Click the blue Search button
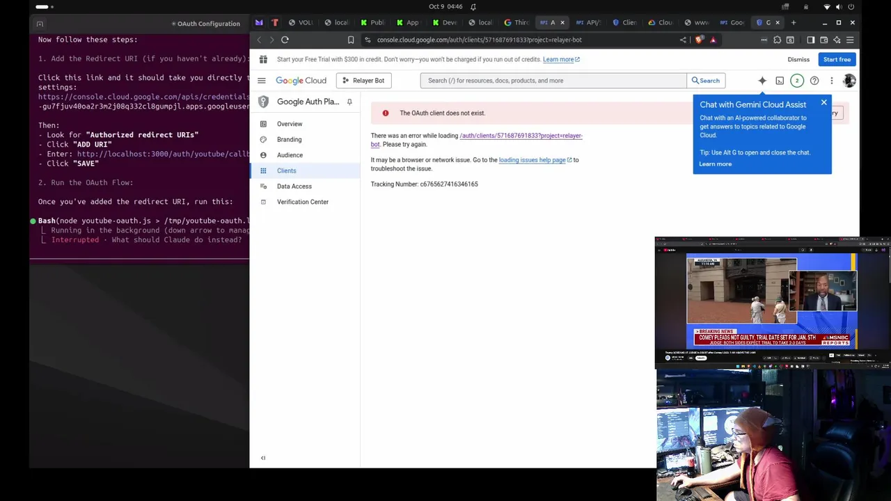The width and height of the screenshot is (891, 501). (706, 81)
